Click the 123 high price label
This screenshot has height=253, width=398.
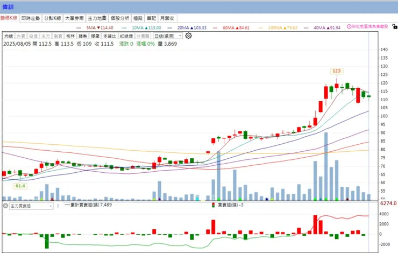(x=336, y=71)
